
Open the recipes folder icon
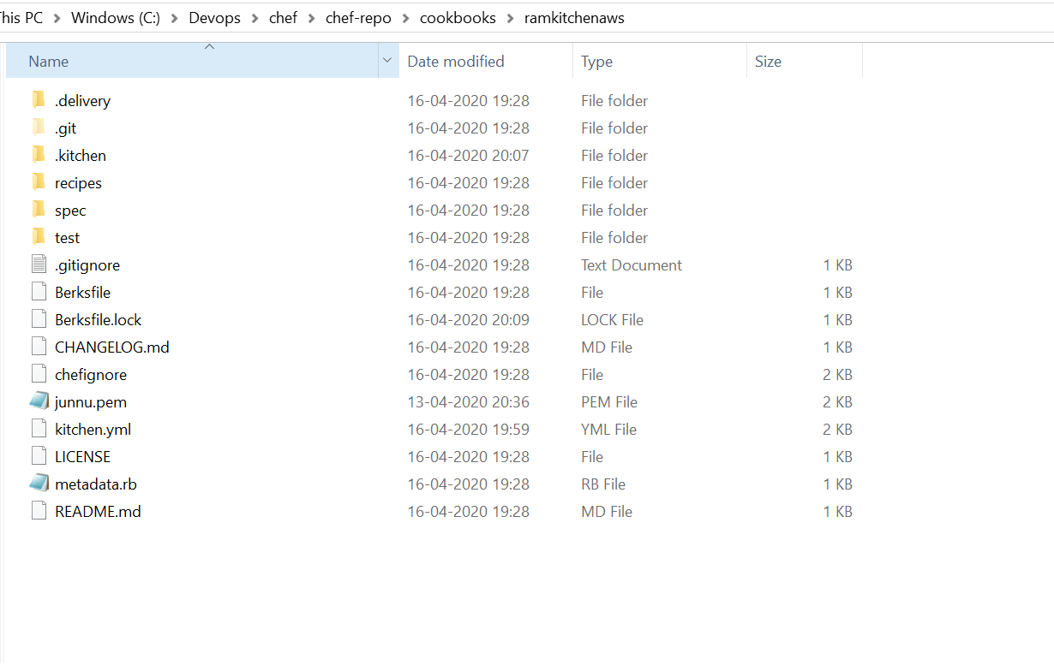pos(39,182)
